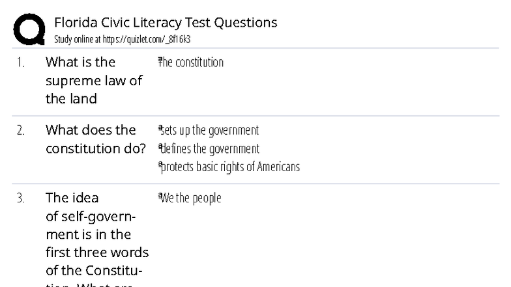This screenshot has width=511, height=287.
Task: Click the bullet marker before 'sets up the government'
Action: (x=160, y=128)
